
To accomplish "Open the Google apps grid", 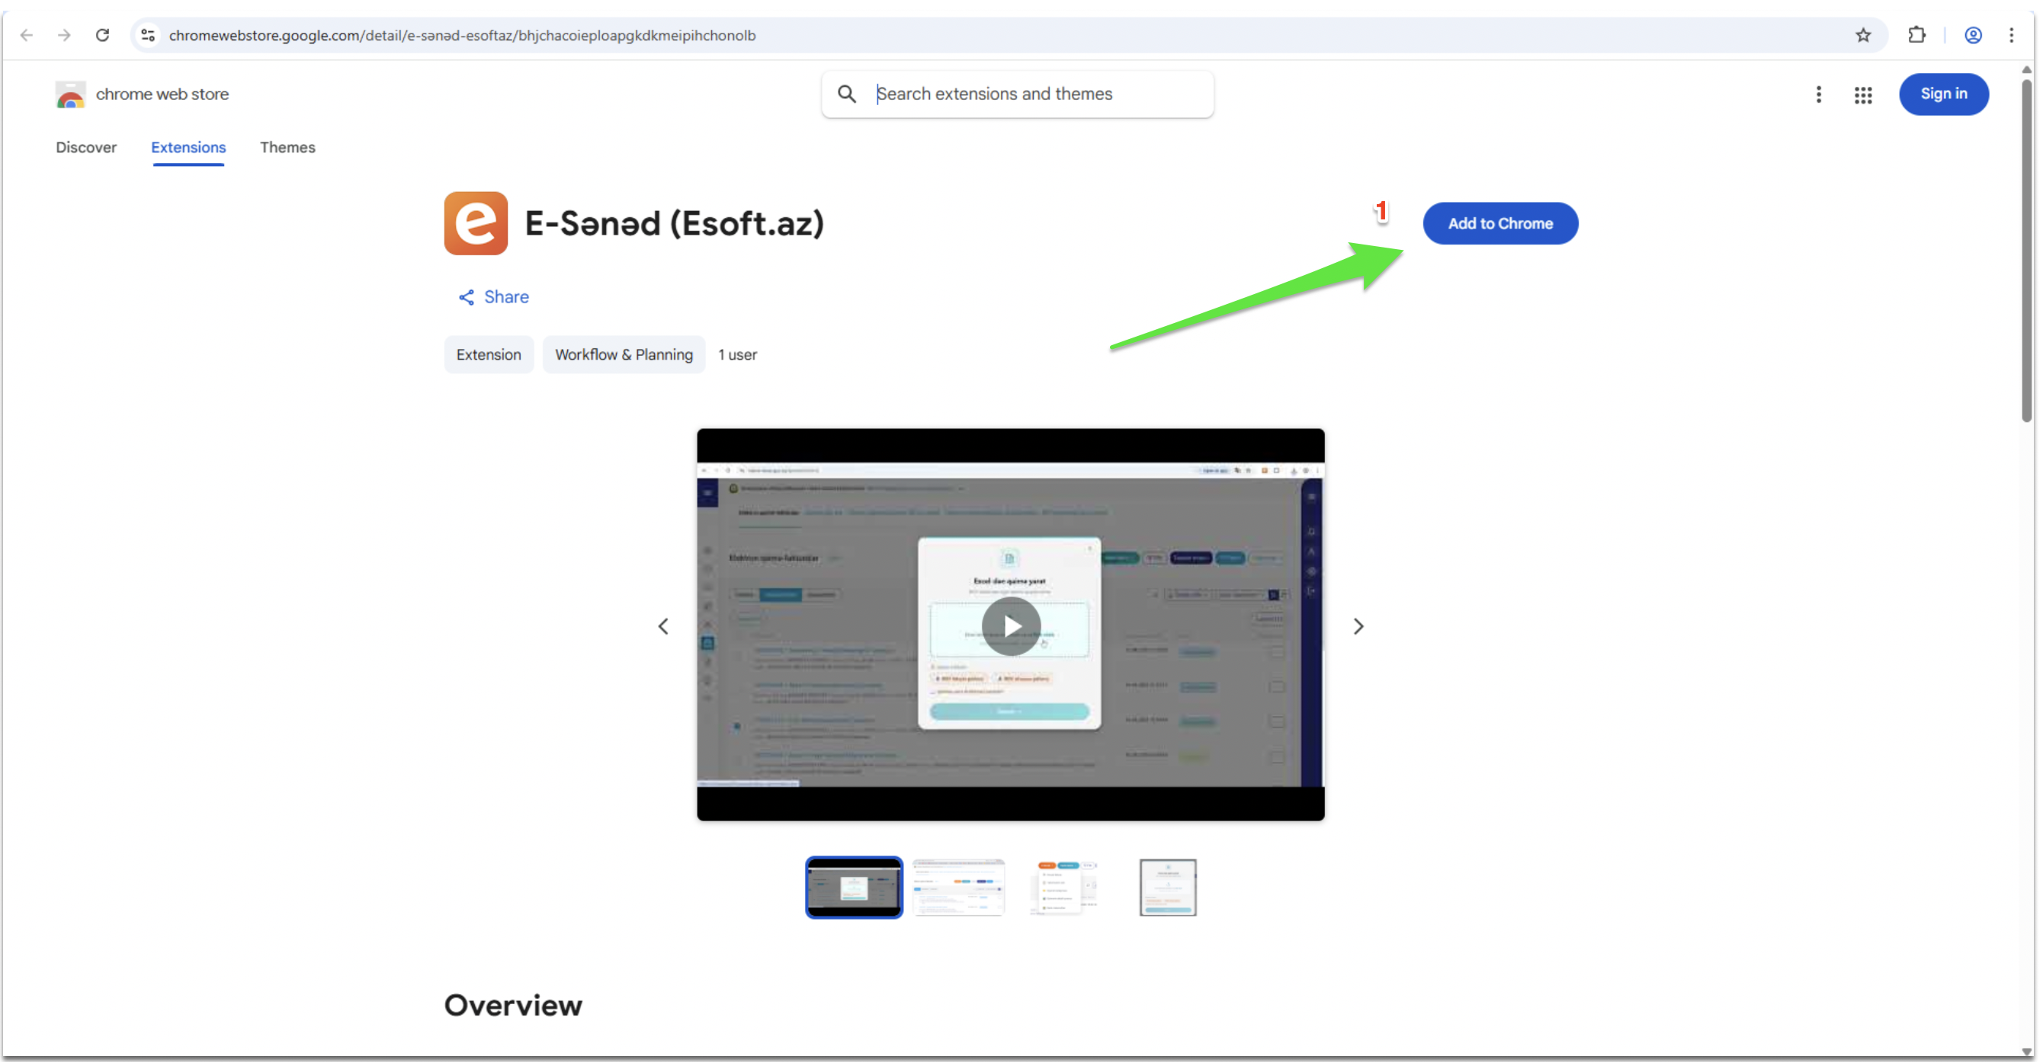I will pyautogui.click(x=1863, y=95).
